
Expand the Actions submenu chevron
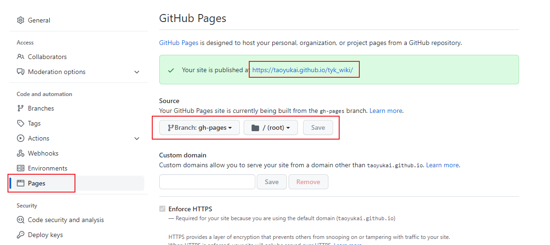[x=137, y=139]
